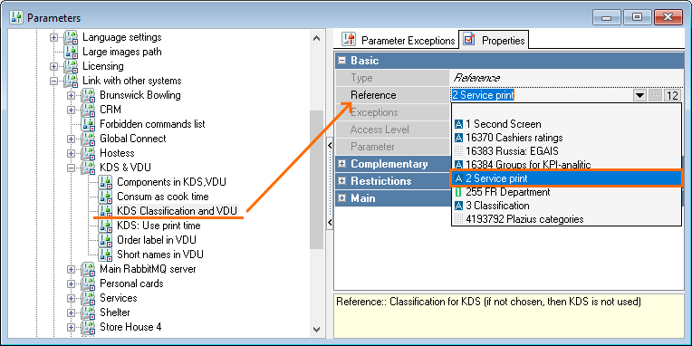
Task: Click the 12 button beside Reference field
Action: [x=672, y=95]
